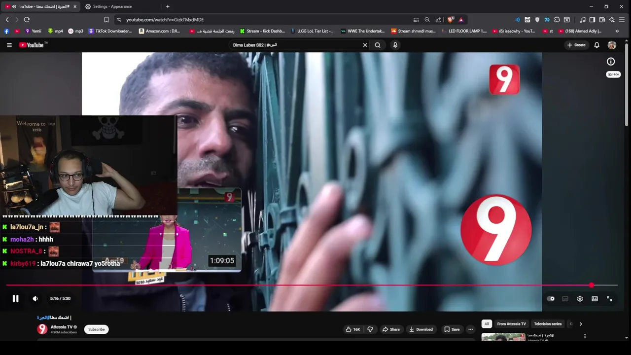The width and height of the screenshot is (631, 355).
Task: Open YouTube notifications bell
Action: pos(596,45)
